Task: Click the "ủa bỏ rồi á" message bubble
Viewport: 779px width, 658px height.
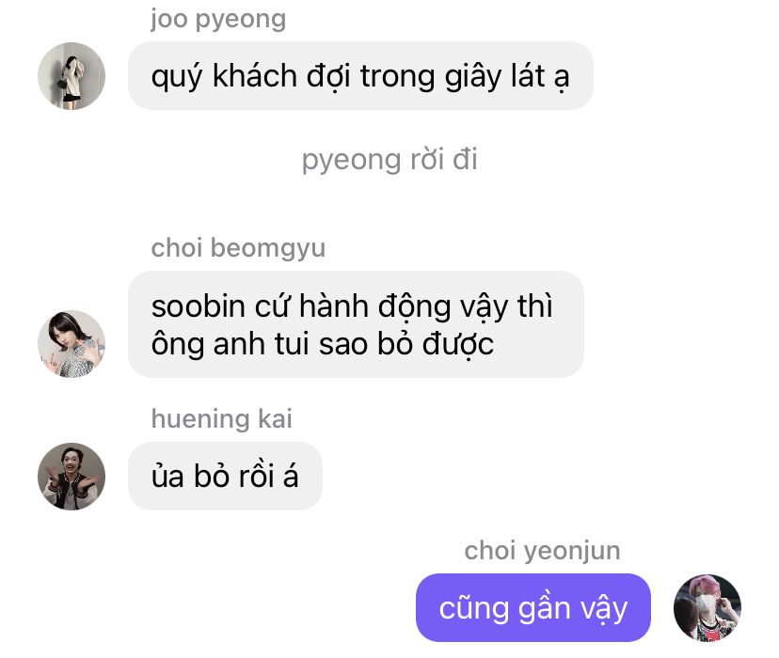Action: click(x=225, y=477)
